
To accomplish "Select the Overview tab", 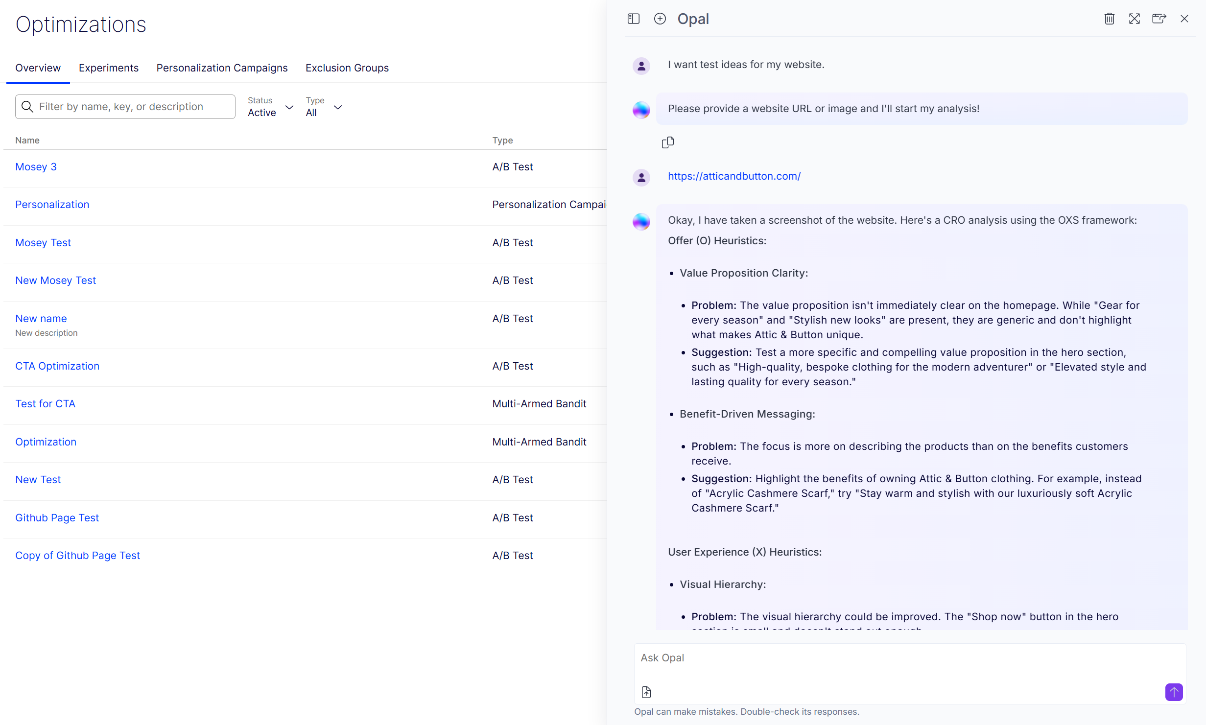I will coord(38,68).
